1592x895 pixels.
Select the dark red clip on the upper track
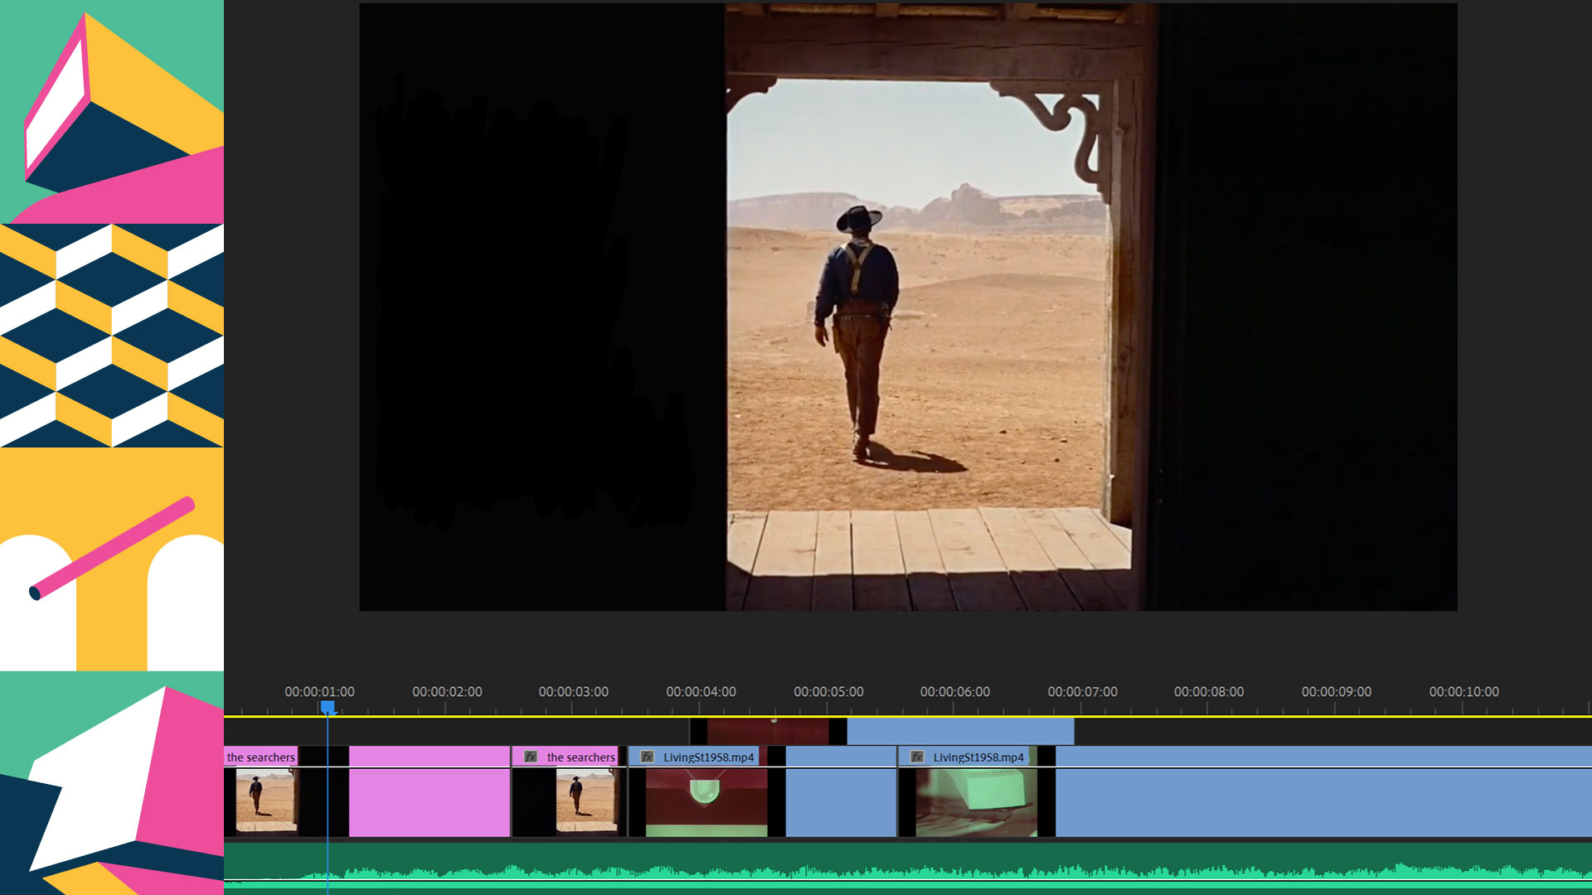(767, 732)
